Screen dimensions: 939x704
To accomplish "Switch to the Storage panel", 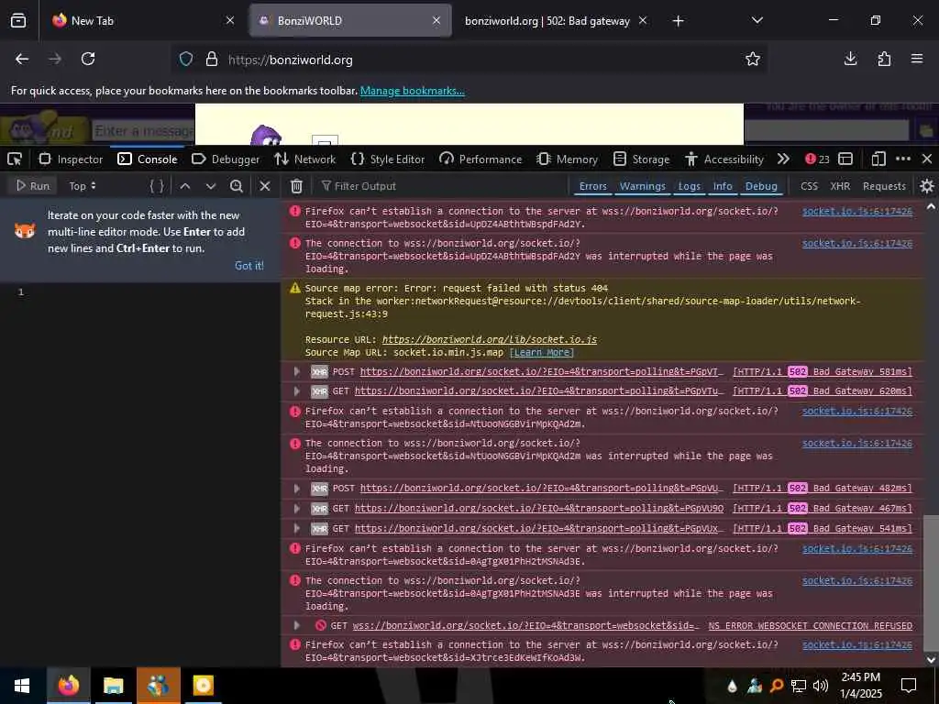I will tap(642, 159).
